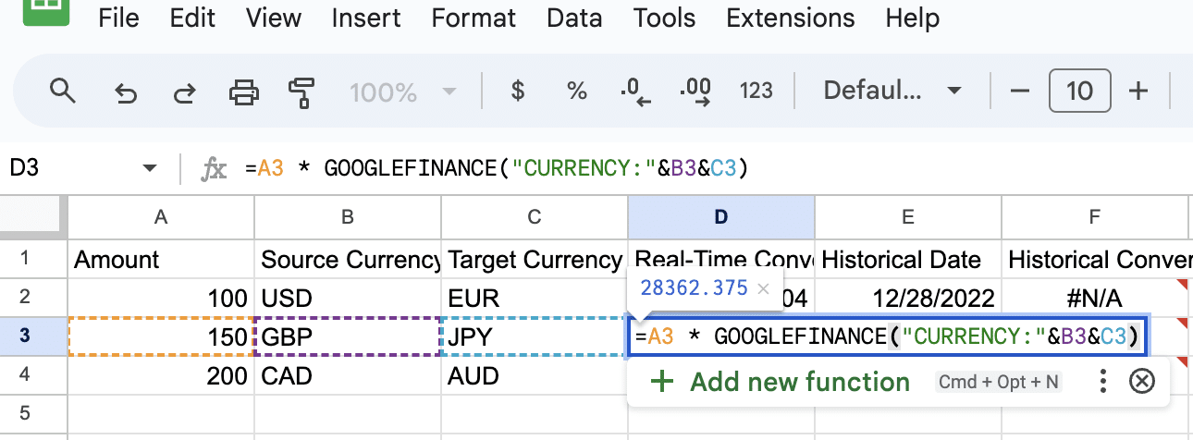Redo the last undone action
Screen dimensions: 1193x440
pyautogui.click(x=185, y=92)
